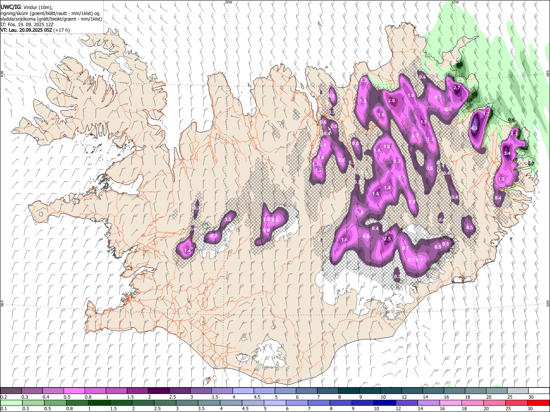Click the 2.7 precipitation value on the map
The image size is (550, 412).
pyautogui.click(x=457, y=88)
